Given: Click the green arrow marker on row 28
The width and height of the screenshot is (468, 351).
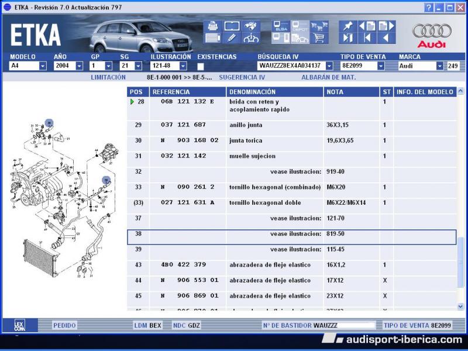Looking at the screenshot, I should click(x=132, y=102).
